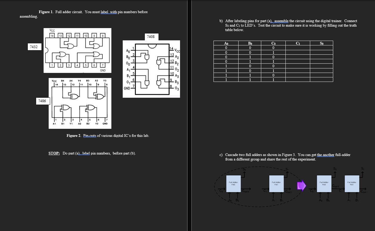Click the 7408 chip label box
This screenshot has height=231, width=375.
coord(151,37)
